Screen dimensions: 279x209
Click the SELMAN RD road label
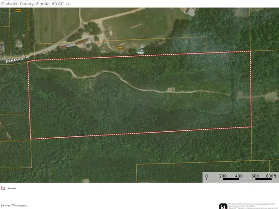coord(14,60)
